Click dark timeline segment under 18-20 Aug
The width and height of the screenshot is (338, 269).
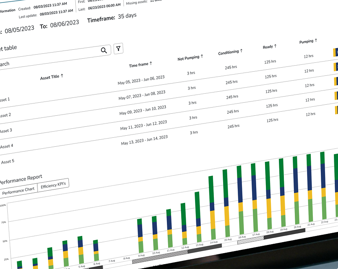pyautogui.click(x=285, y=234)
